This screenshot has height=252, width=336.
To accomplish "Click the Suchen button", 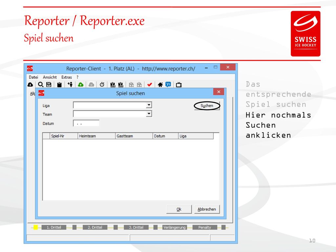I will click(207, 106).
